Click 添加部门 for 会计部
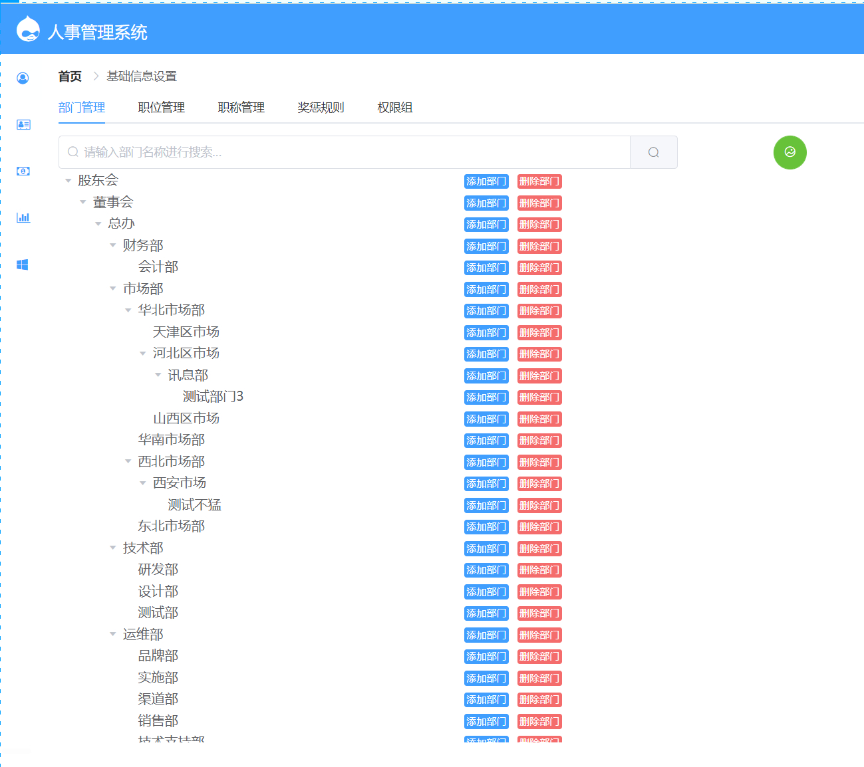Viewport: 864px width, 767px height. click(x=486, y=268)
